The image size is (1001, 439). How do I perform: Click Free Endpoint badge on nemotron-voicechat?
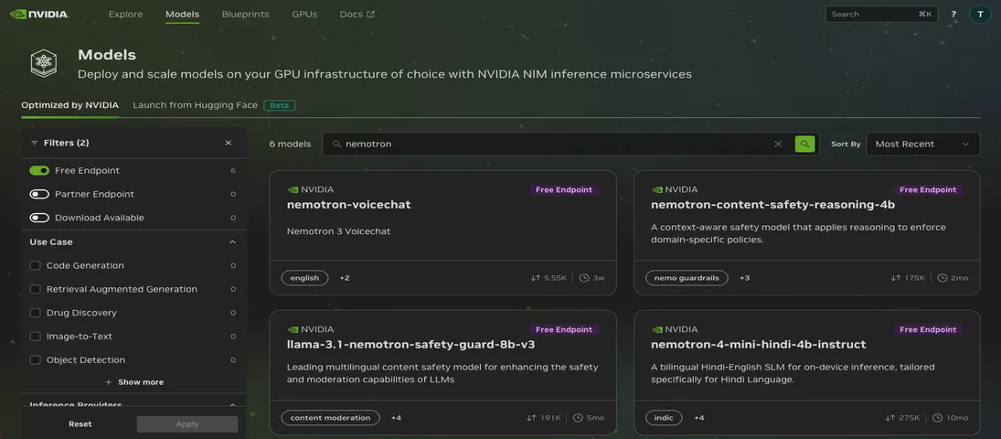pos(564,190)
